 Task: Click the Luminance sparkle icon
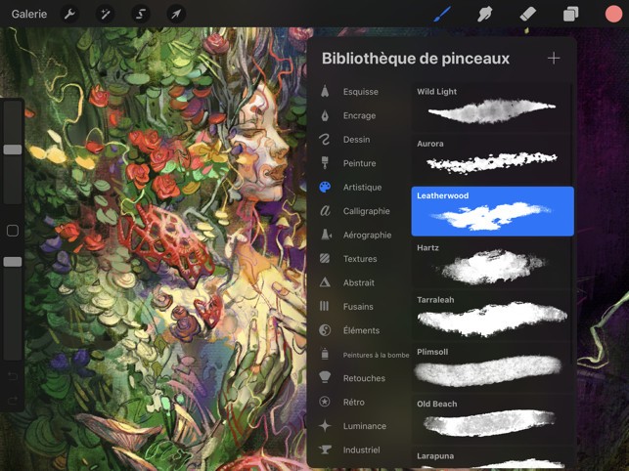325,426
